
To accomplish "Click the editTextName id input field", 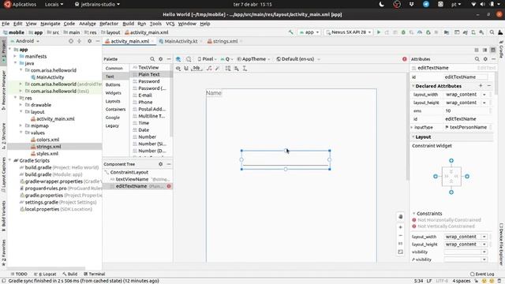I will (x=466, y=77).
